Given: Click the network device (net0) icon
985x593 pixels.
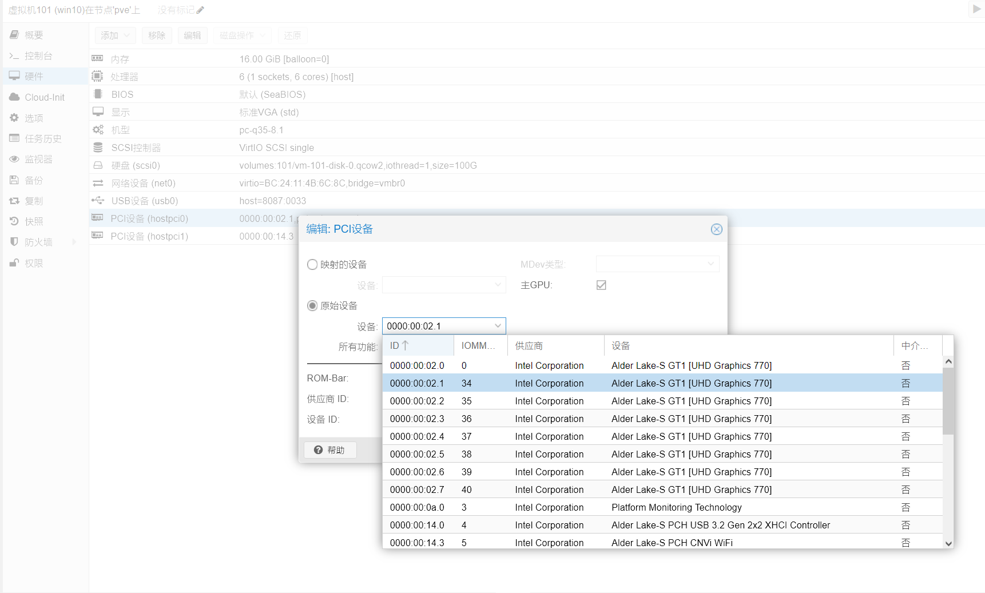Looking at the screenshot, I should click(x=98, y=183).
